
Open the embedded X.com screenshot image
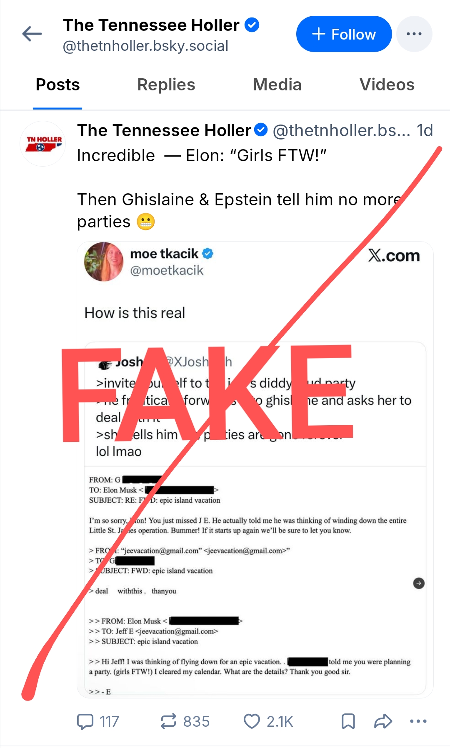tap(255, 469)
